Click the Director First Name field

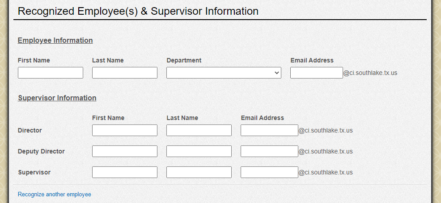coord(125,130)
